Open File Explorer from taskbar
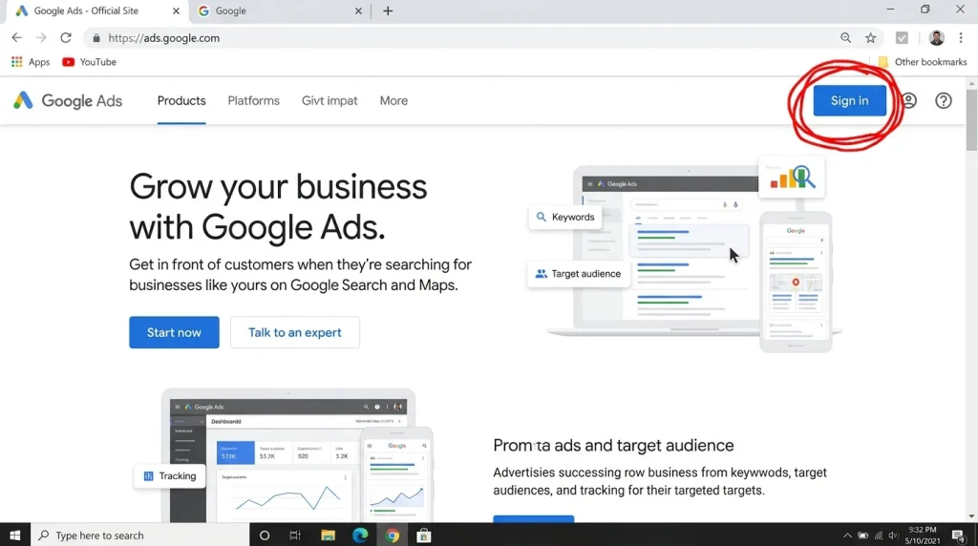Image resolution: width=978 pixels, height=546 pixels. coord(328,535)
